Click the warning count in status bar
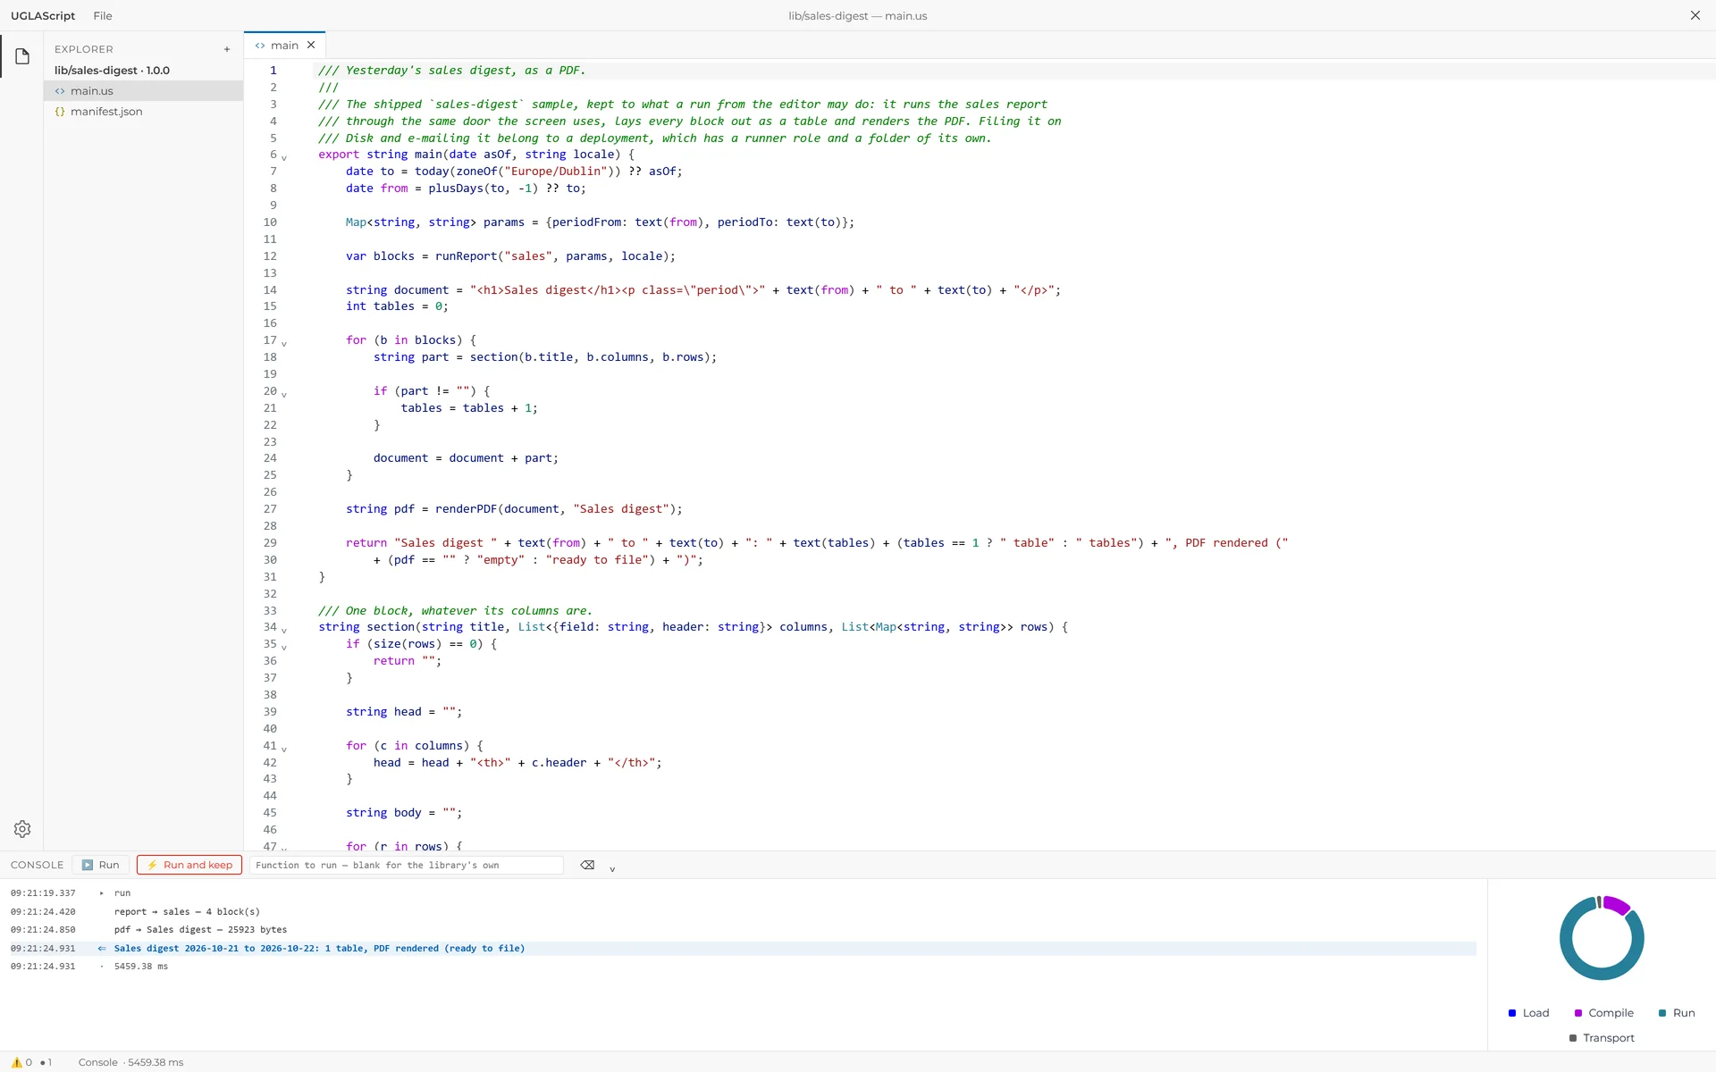 (21, 1062)
